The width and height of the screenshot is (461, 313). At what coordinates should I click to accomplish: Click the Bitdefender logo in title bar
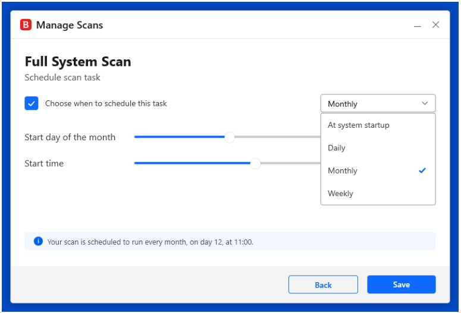26,25
